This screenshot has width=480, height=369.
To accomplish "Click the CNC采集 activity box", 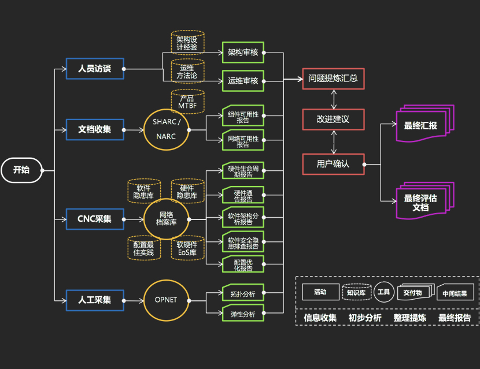I will tap(94, 219).
